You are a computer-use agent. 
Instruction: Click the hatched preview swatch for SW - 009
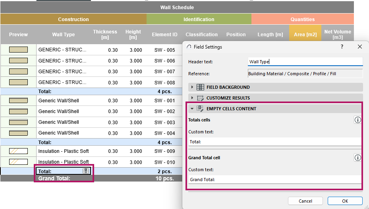click(18, 151)
